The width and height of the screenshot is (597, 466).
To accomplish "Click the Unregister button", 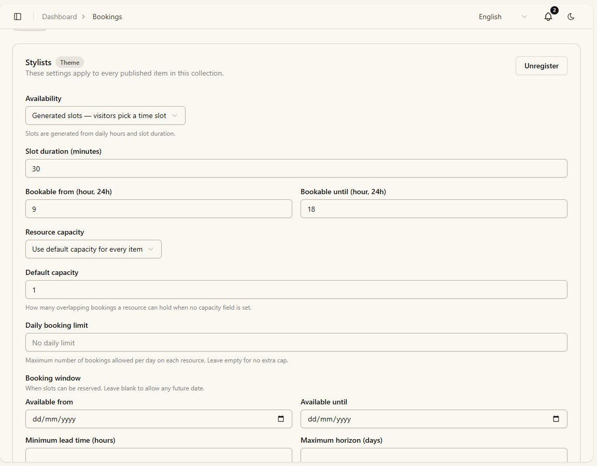I will click(541, 66).
